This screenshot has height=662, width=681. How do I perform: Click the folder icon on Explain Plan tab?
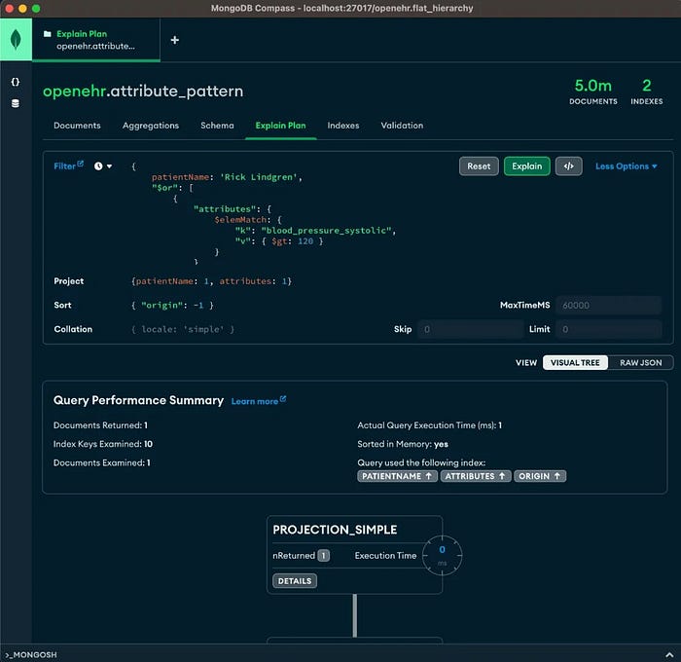(48, 33)
